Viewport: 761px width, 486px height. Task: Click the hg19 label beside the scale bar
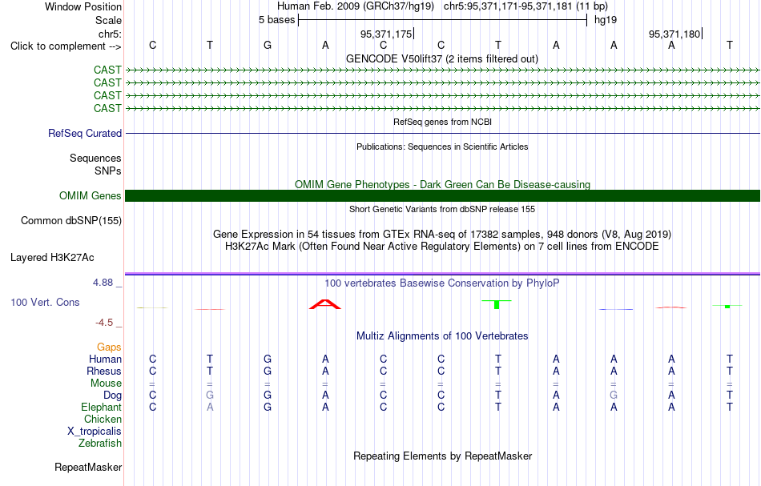click(606, 20)
